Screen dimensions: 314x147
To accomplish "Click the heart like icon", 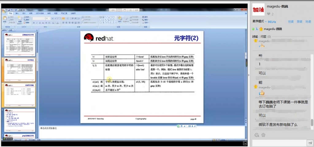I will pyautogui.click(x=269, y=14).
